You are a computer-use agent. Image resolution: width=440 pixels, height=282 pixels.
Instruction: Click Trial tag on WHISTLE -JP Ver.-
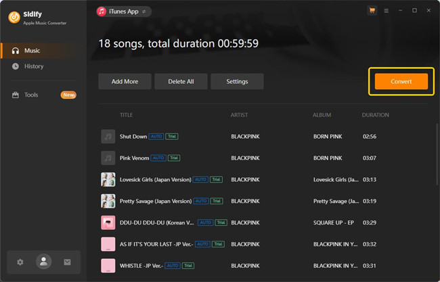point(188,266)
